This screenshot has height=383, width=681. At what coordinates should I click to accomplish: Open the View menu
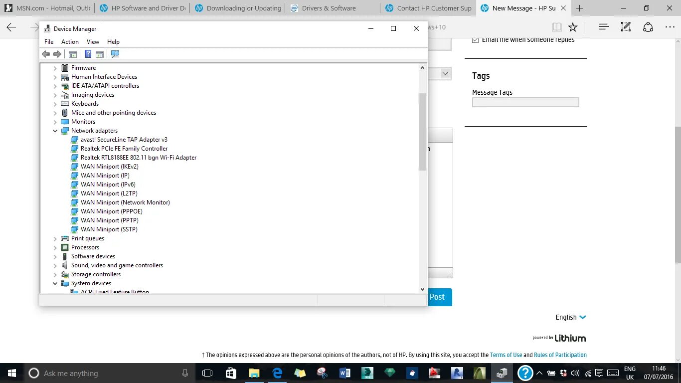coord(93,42)
